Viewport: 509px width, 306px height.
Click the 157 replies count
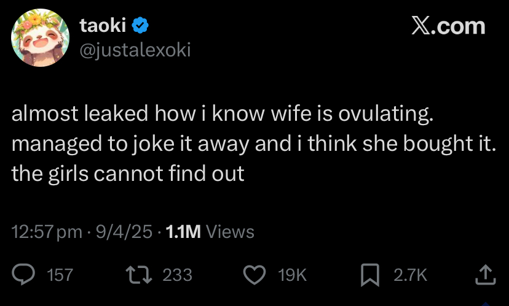[60, 275]
